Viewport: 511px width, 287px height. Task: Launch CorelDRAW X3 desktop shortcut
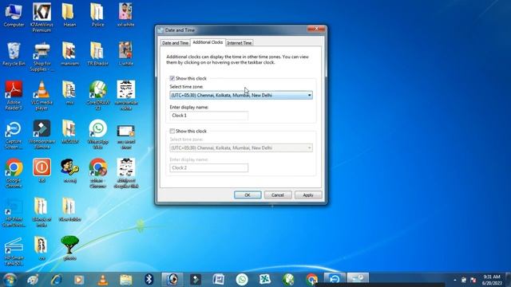pos(97,95)
